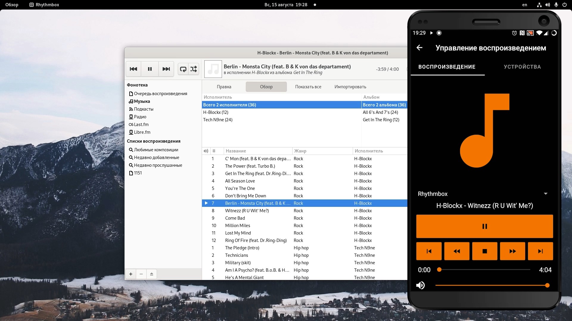Tap the phone's back arrow icon
The width and height of the screenshot is (572, 321).
point(419,48)
